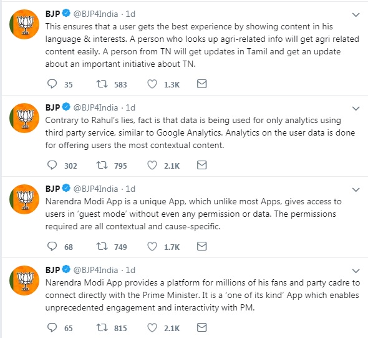Like the last tweet about party cadre
Screen dimensions: 368x338
coord(152,327)
